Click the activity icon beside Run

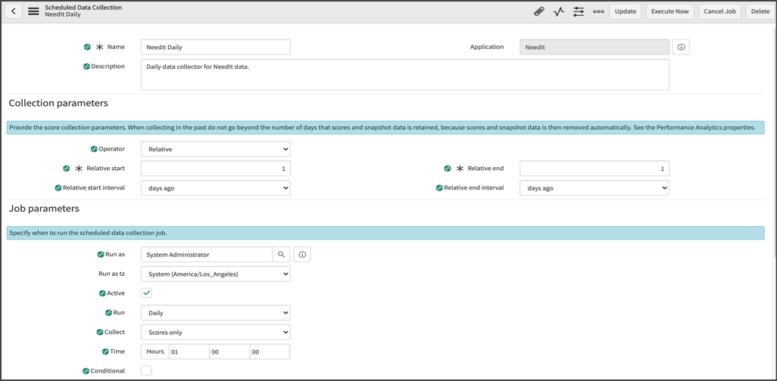pyautogui.click(x=109, y=313)
